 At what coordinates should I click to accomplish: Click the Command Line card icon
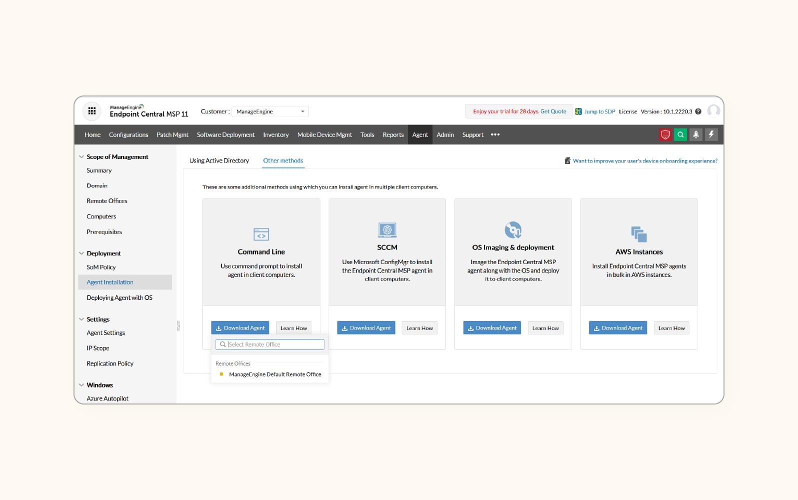coord(261,234)
